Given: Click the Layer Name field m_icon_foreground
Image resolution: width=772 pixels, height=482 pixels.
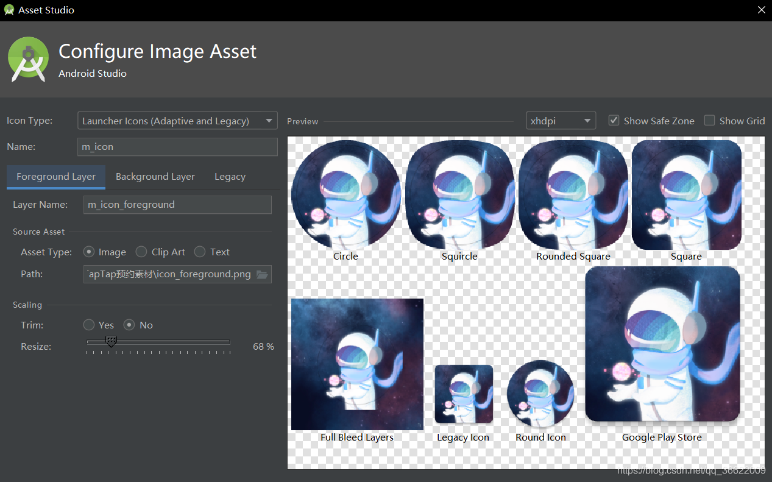Looking at the screenshot, I should [x=177, y=205].
